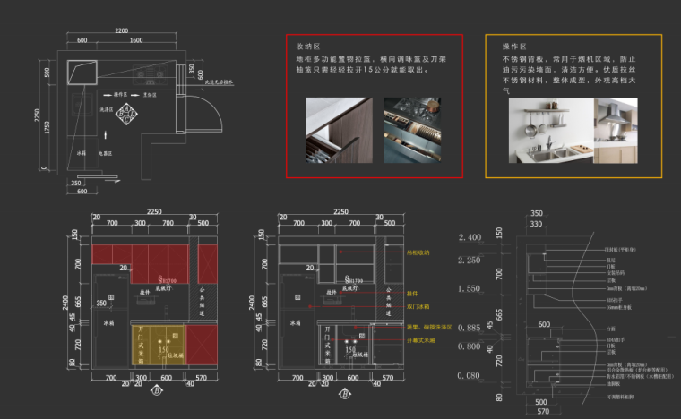The image size is (681, 419).
Task: Open the range hood photo
Action: [x=612, y=133]
